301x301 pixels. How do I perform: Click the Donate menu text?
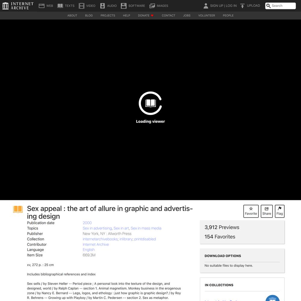[144, 16]
